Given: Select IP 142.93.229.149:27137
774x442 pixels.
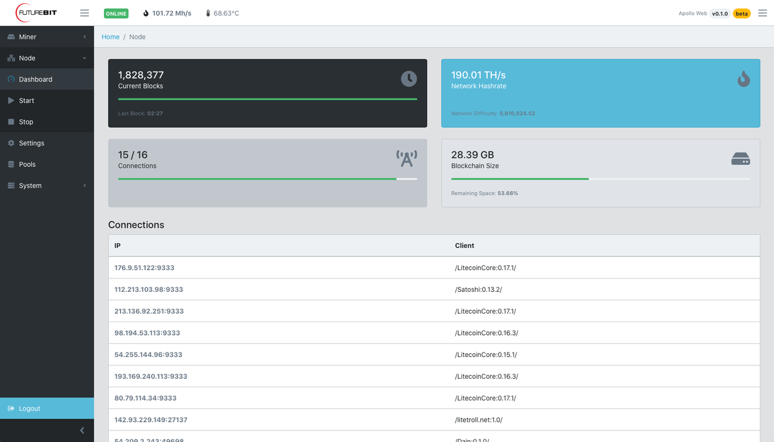Looking at the screenshot, I should pyautogui.click(x=151, y=420).
